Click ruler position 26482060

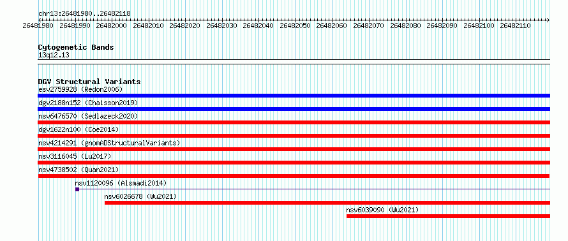pyautogui.click(x=332, y=26)
